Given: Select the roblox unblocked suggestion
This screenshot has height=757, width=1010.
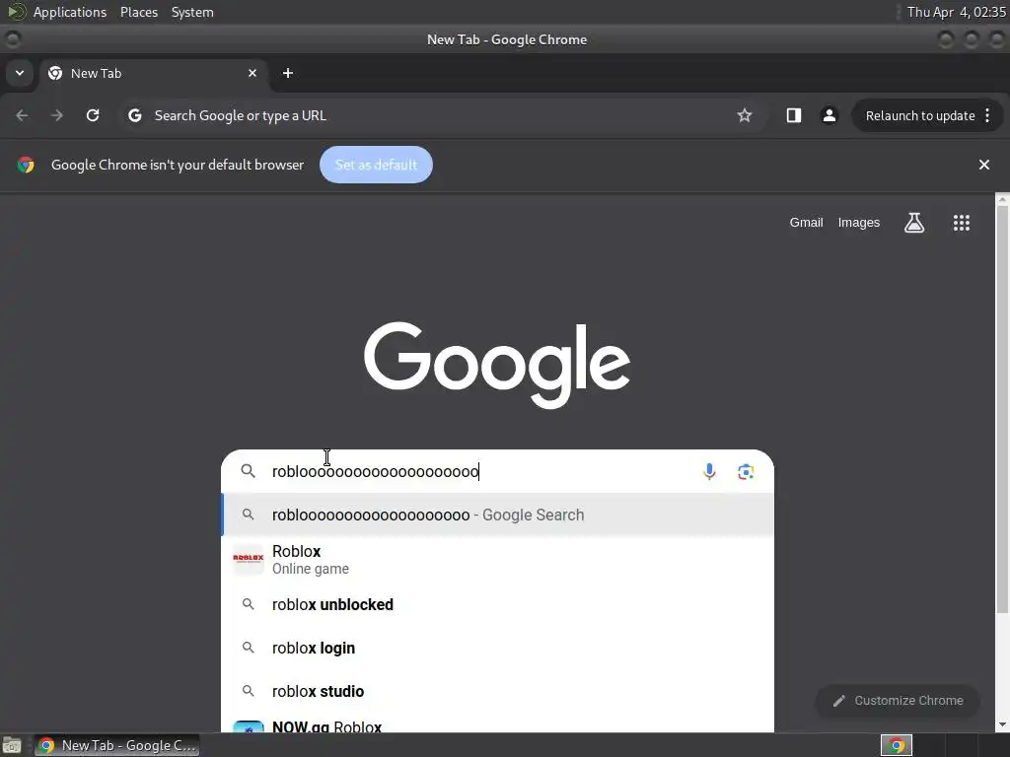Looking at the screenshot, I should [498, 604].
